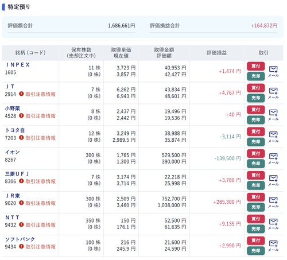Open 取引注意情報 link for 小野薬
The height and width of the screenshot is (260, 287).
41,116
